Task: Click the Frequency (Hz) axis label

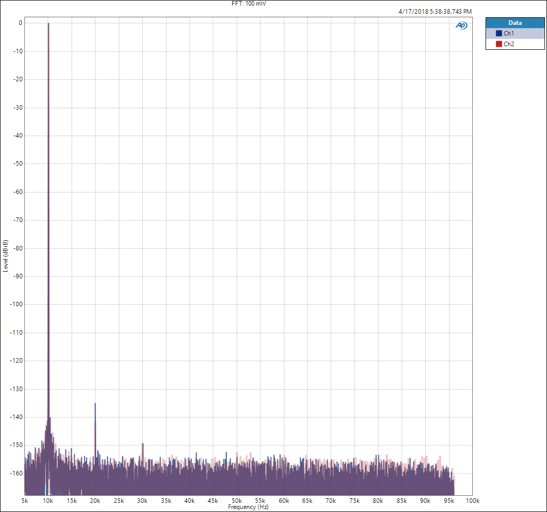Action: [x=248, y=507]
